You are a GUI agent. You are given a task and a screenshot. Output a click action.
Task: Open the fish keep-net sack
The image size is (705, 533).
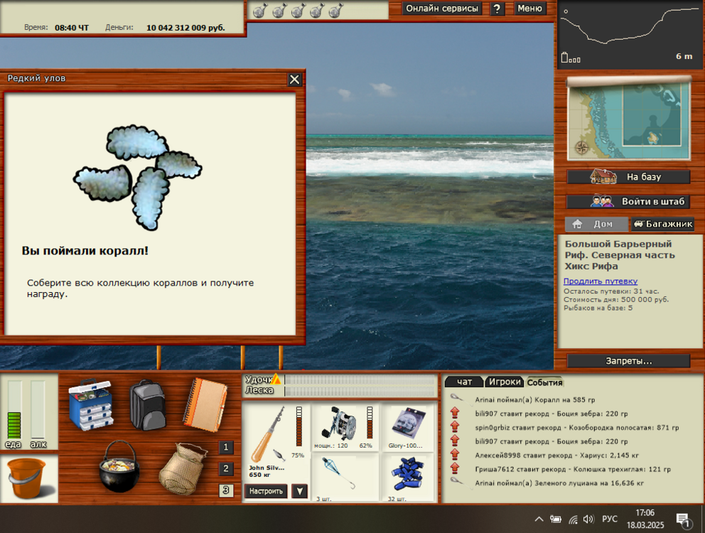point(183,468)
